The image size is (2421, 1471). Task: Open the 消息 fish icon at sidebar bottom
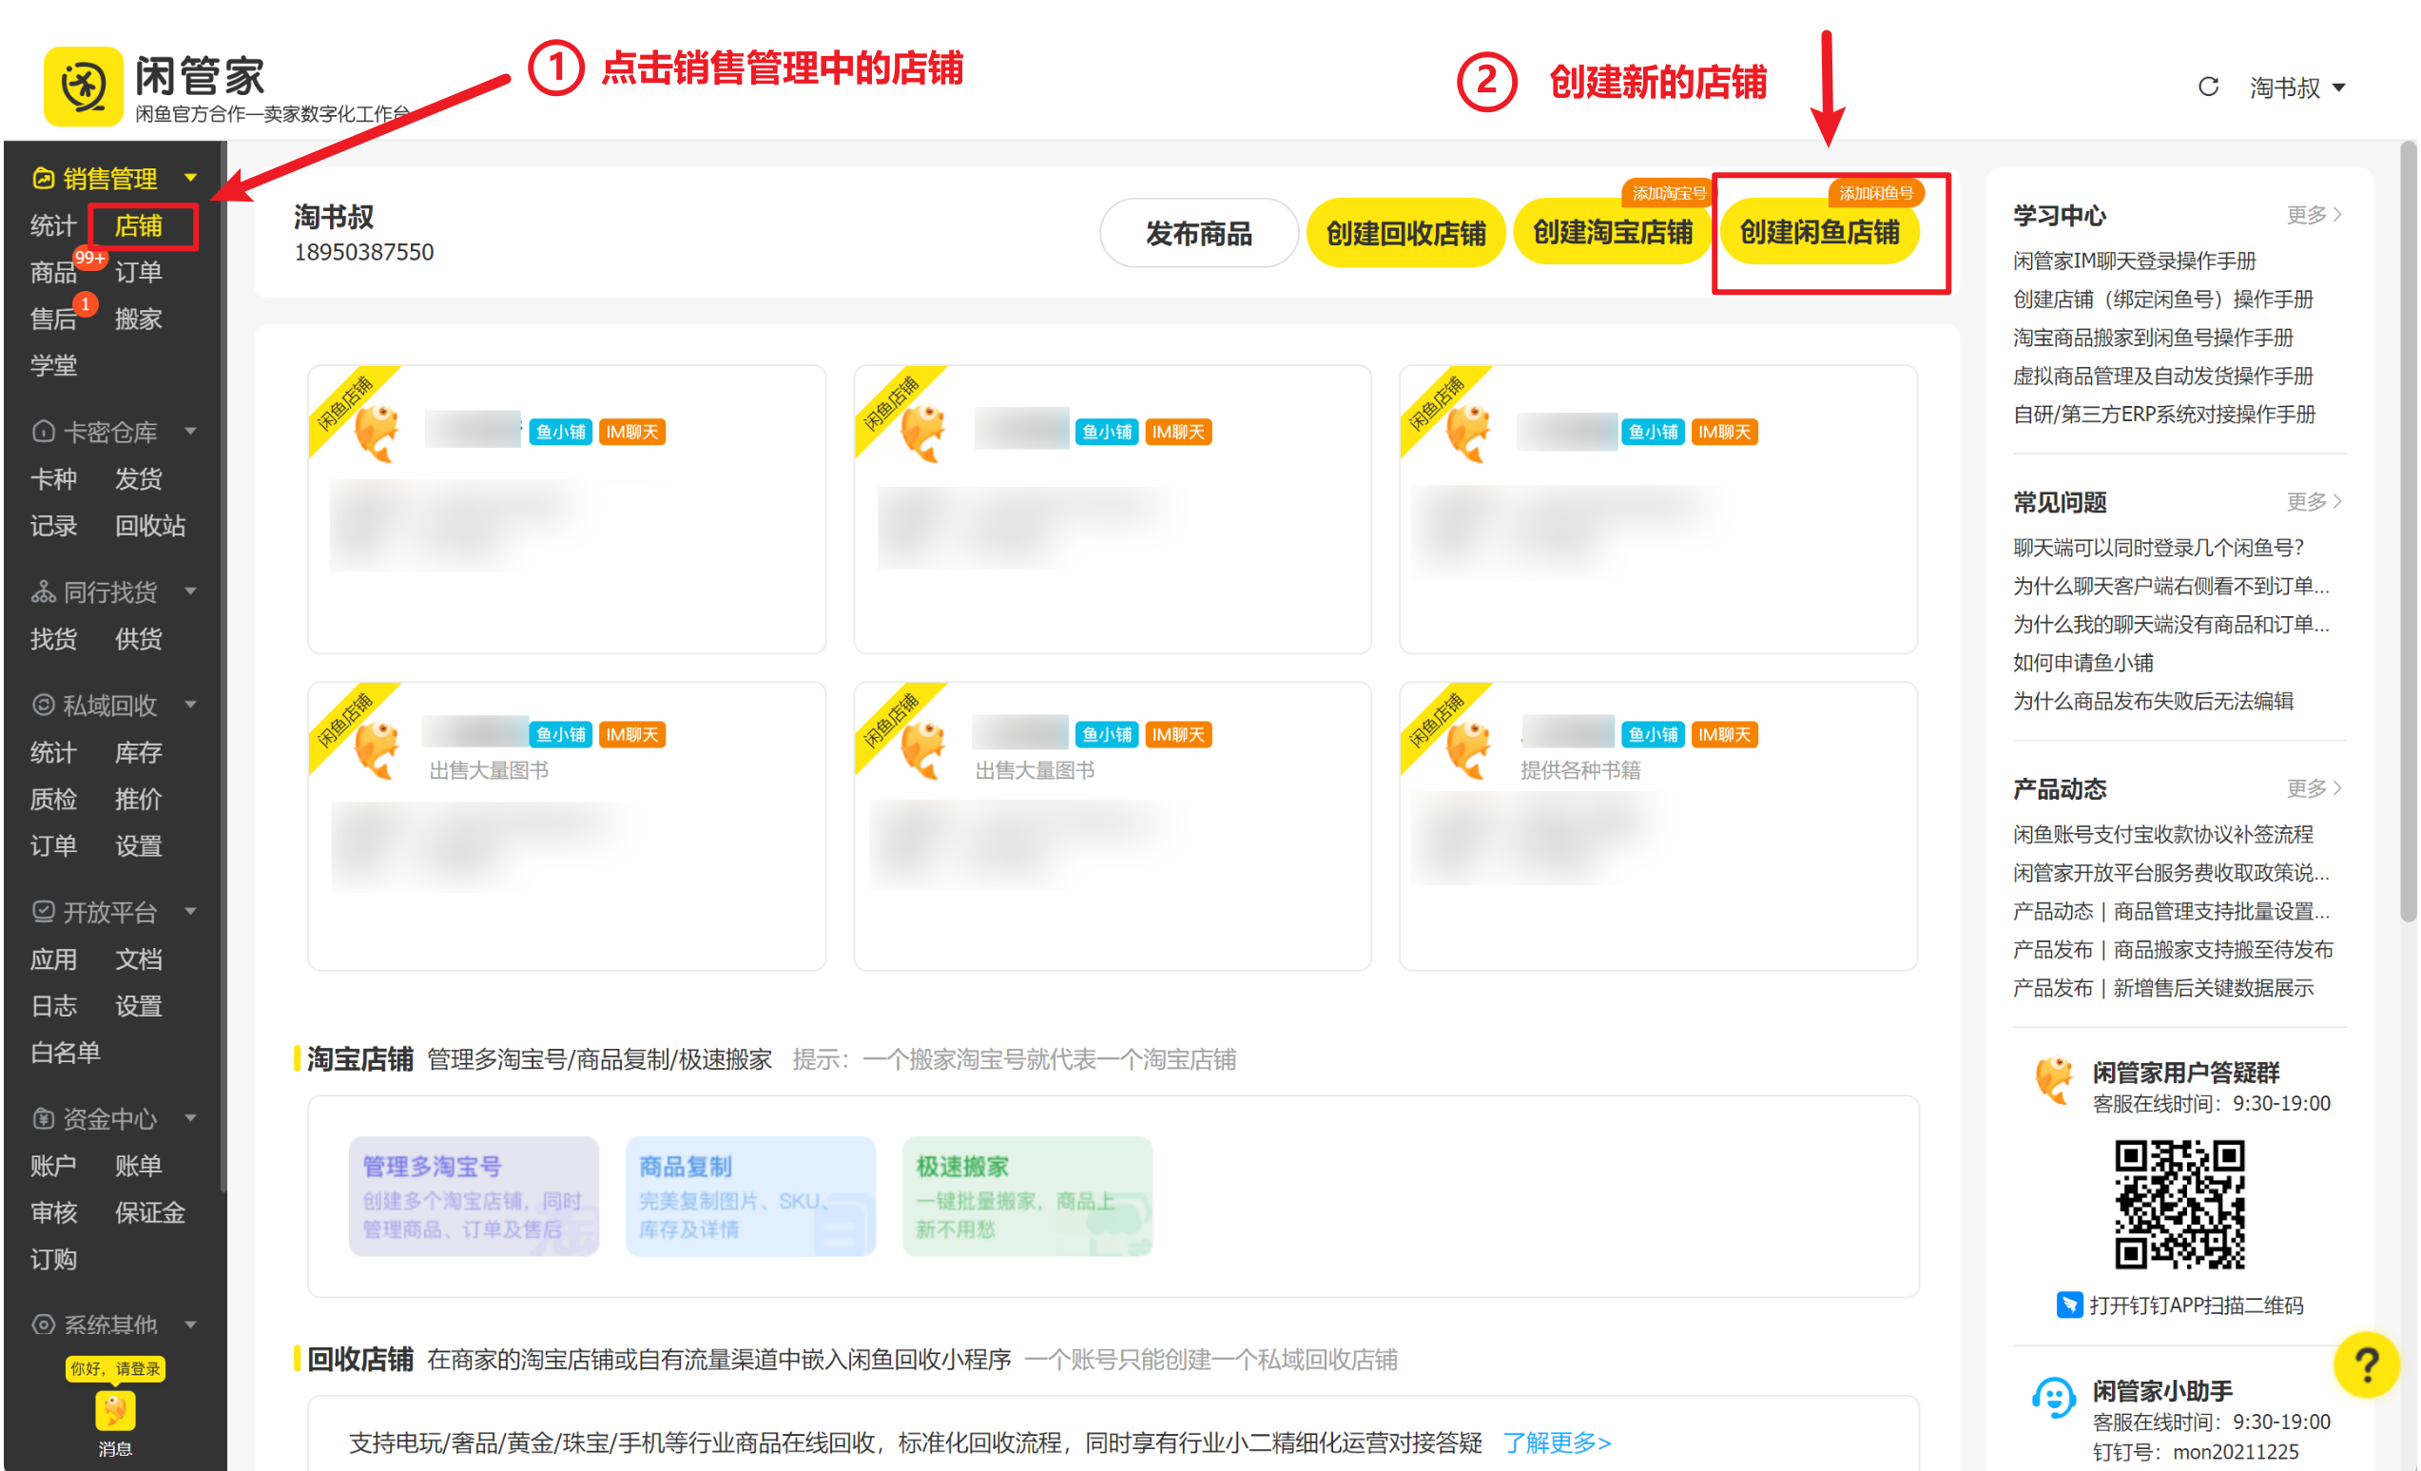point(115,1411)
